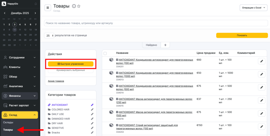Star the Товары page as favorite
Image resolution: width=270 pixels, height=136 pixels.
[79, 6]
